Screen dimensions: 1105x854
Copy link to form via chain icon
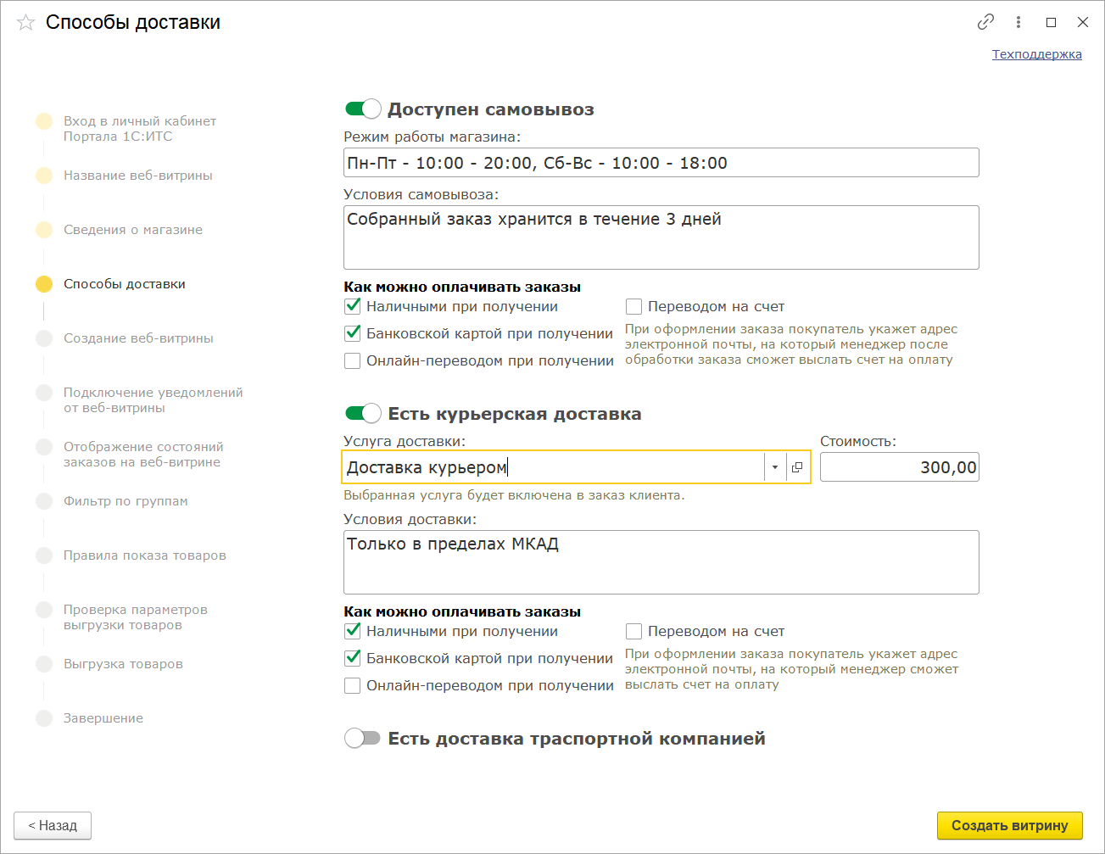tap(985, 23)
